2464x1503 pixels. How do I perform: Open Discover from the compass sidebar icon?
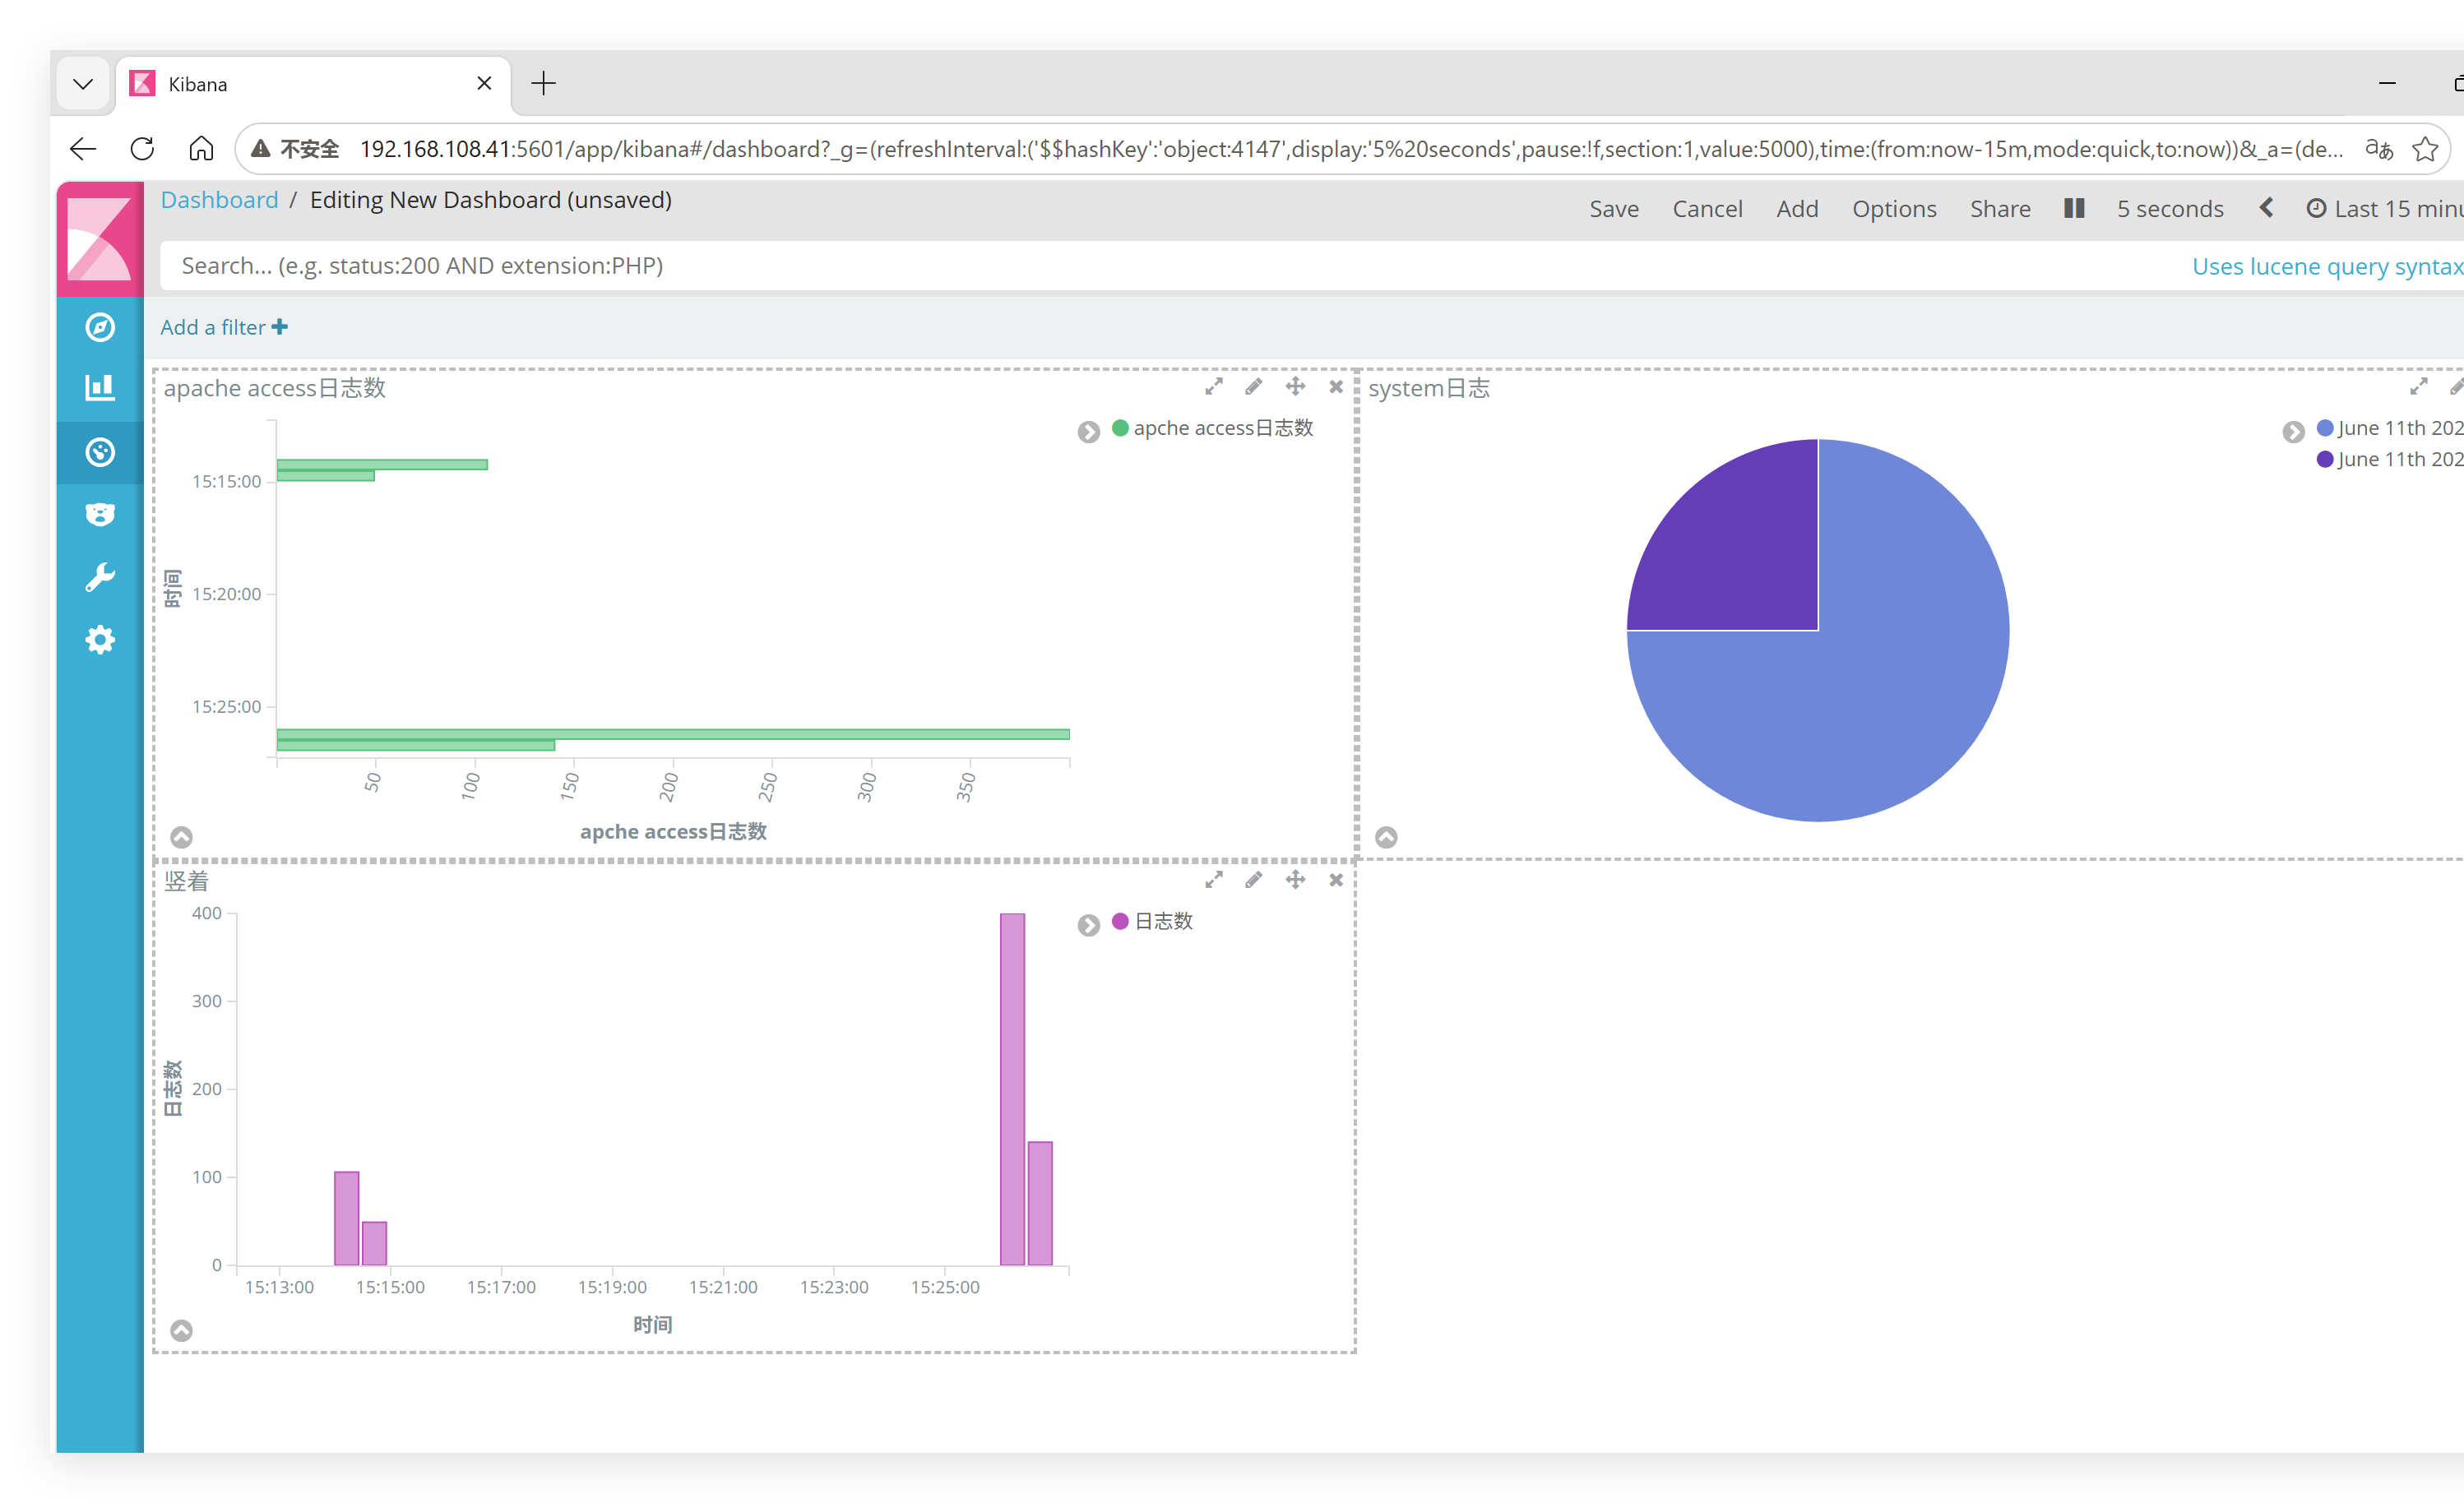pyautogui.click(x=100, y=327)
